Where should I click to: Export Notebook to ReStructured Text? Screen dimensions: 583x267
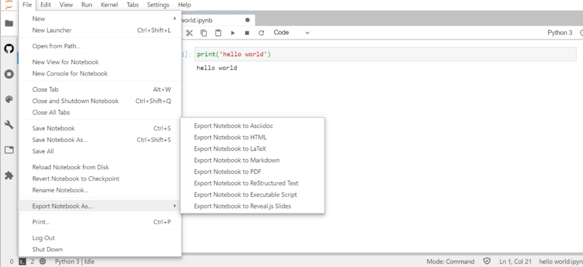click(252, 183)
